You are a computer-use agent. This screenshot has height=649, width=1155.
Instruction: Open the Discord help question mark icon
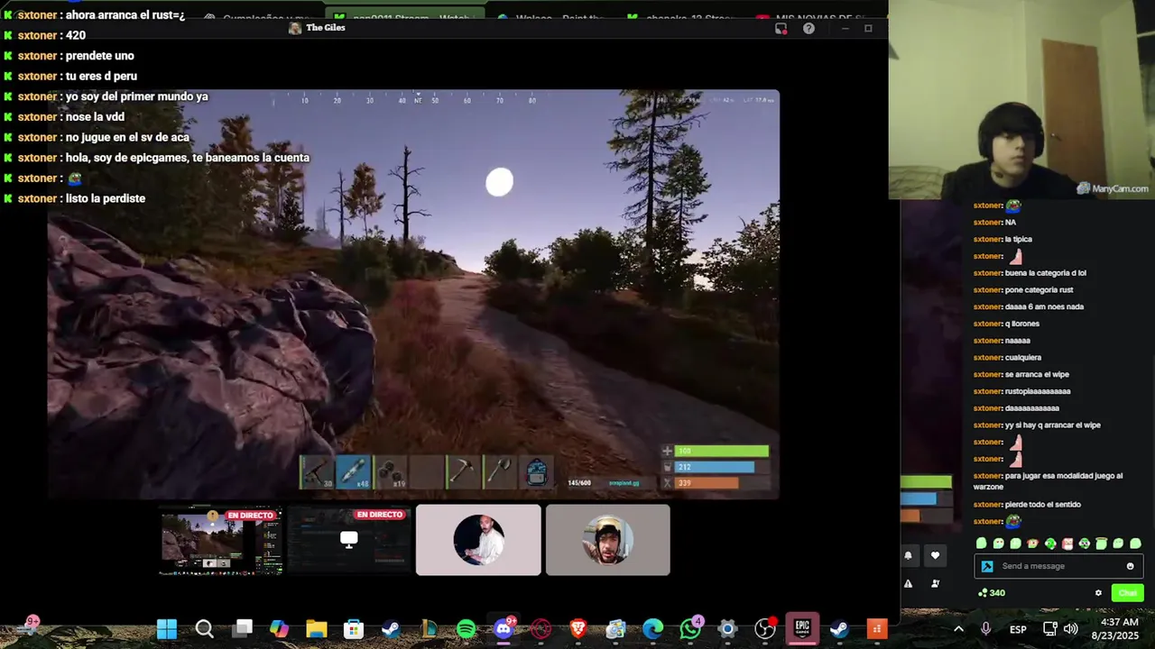tap(808, 28)
